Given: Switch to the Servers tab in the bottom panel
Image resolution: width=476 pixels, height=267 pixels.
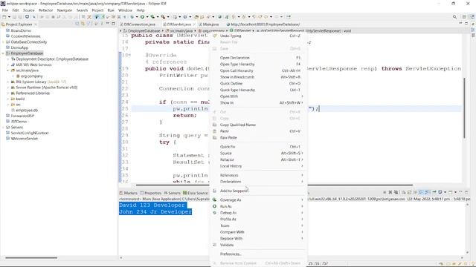Looking at the screenshot, I should [172, 193].
